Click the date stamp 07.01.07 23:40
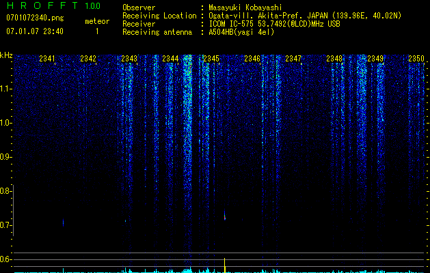 (35, 31)
